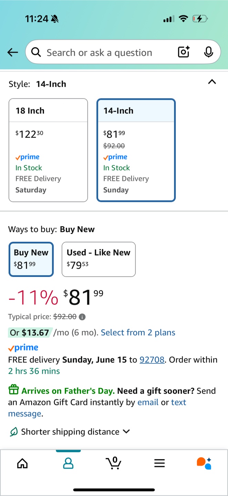Launch the Rufus AI assistant icon

pos(204,463)
